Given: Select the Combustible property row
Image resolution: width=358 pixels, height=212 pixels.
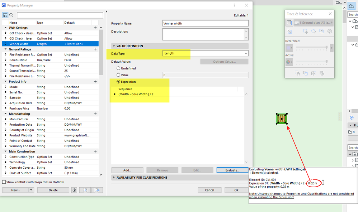Looking at the screenshot, I should point(51,60).
